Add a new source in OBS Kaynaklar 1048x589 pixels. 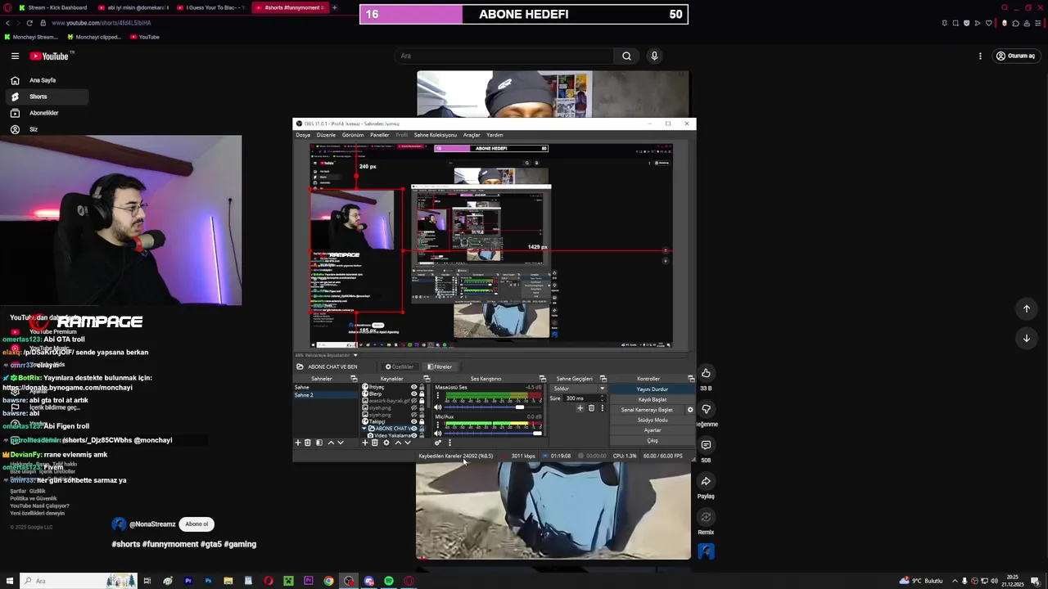pos(365,443)
